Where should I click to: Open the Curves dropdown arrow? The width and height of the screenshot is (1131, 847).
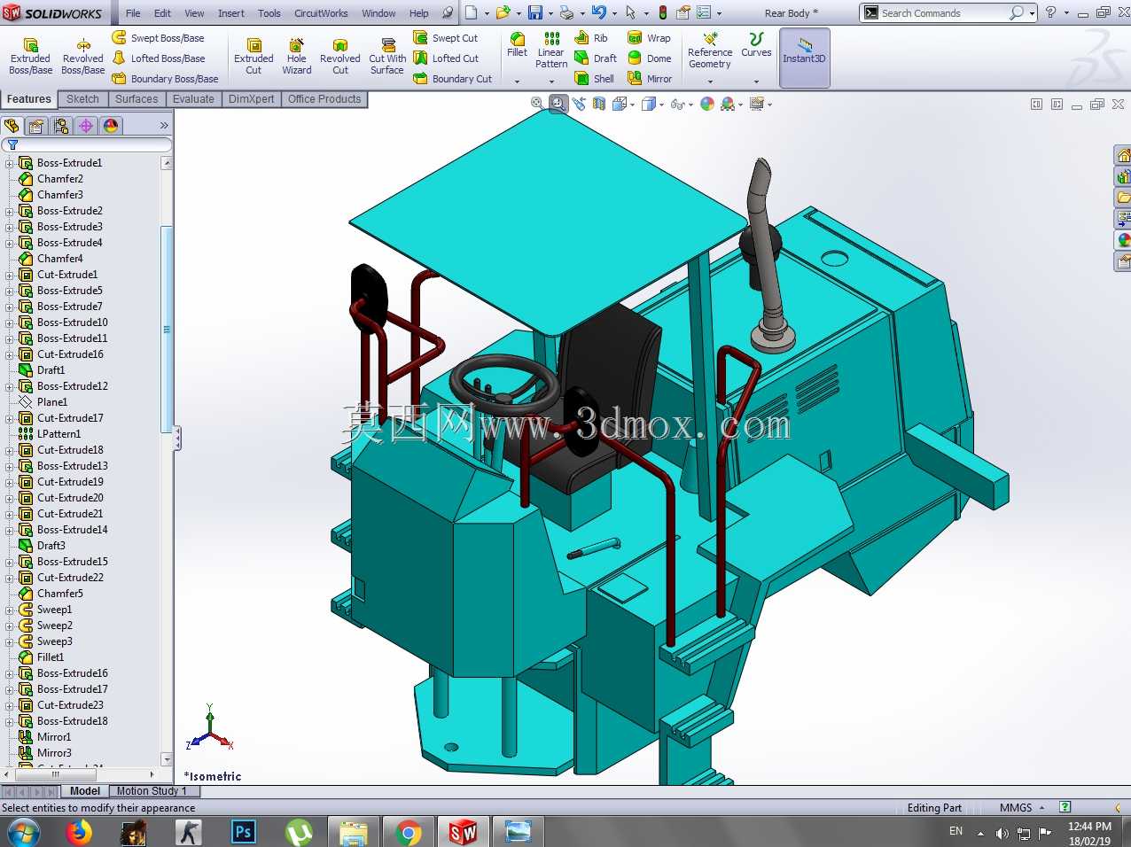(x=756, y=82)
